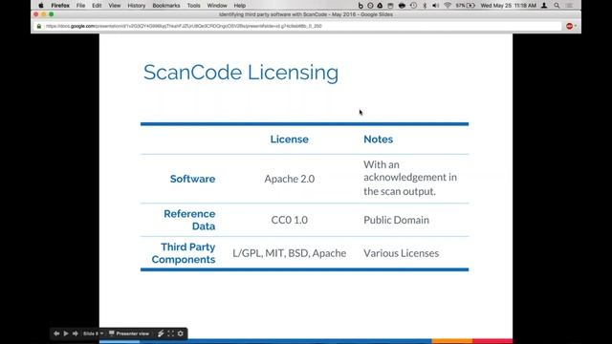
Task: Click the acknowledgement note text
Action: pyautogui.click(x=410, y=178)
